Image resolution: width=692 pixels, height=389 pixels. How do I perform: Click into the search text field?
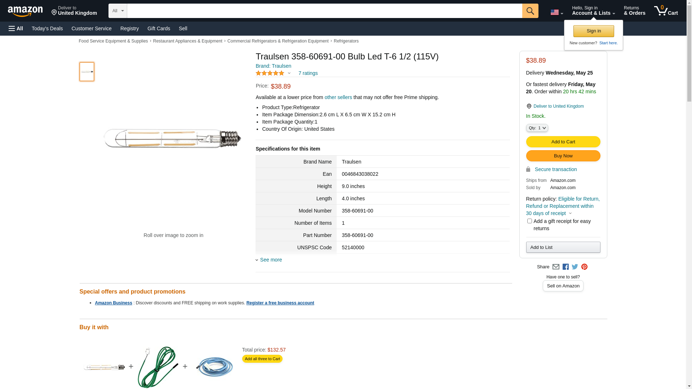coord(324,11)
